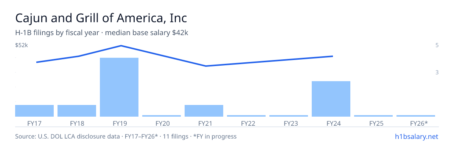The width and height of the screenshot is (454, 151).
Task: Click the Cajun and Grill of America title
Action: point(101,18)
